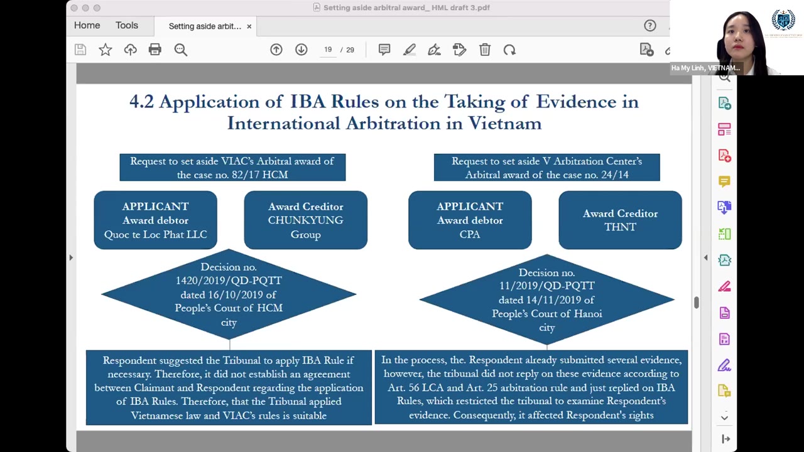Print the document with the printer icon
Image resolution: width=804 pixels, height=452 pixels.
(155, 50)
